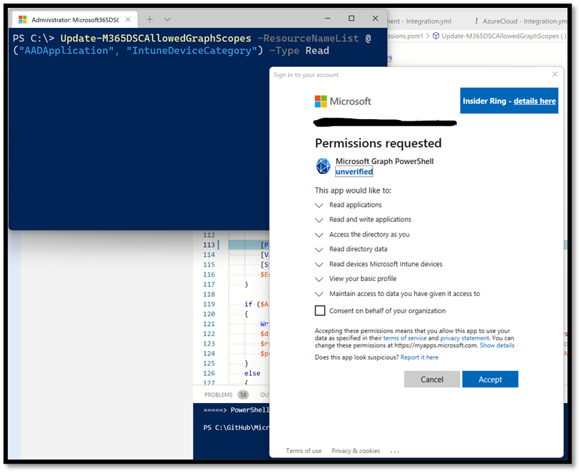Open the ellipsis menu in dialog footer
Viewport: 581px width, 473px height.
click(x=395, y=451)
